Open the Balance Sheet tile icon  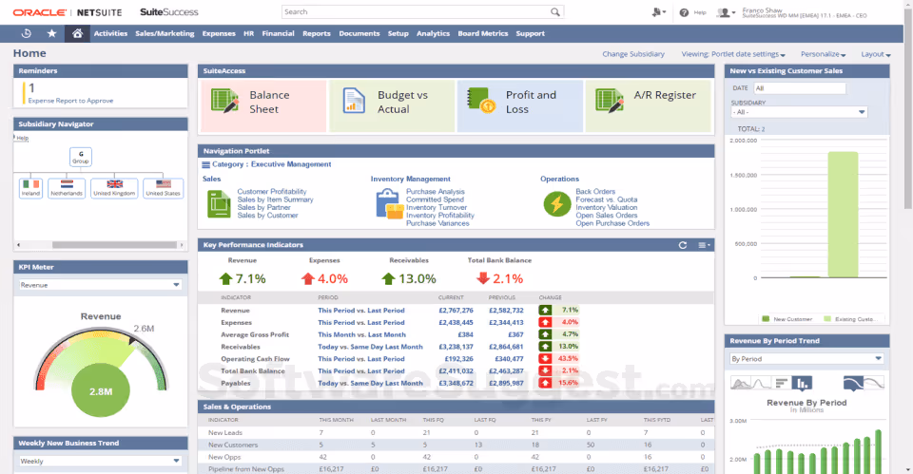click(224, 101)
